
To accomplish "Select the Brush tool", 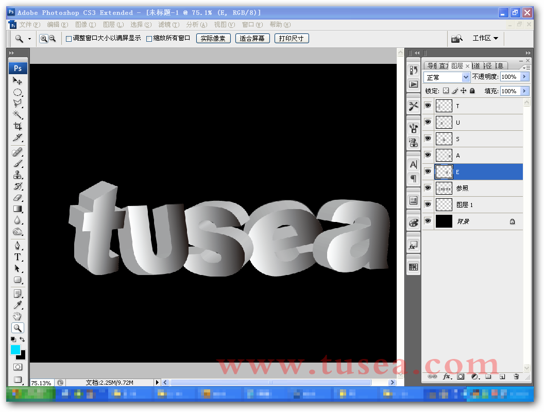I will [x=18, y=163].
